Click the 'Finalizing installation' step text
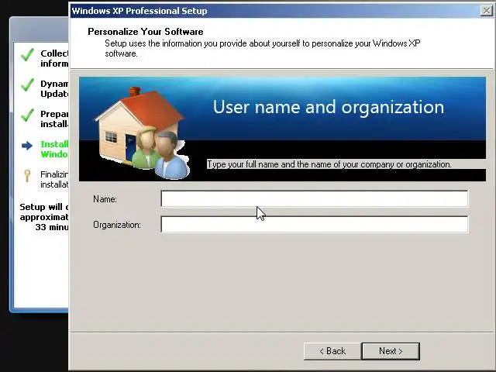This screenshot has width=496, height=372. tap(54, 179)
